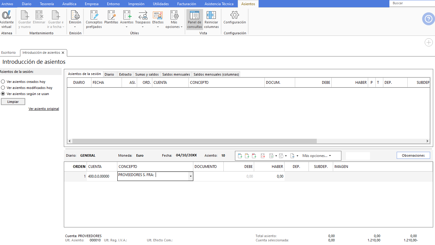
Task: Click the Eliminar ribbon icon
Action: click(39, 18)
